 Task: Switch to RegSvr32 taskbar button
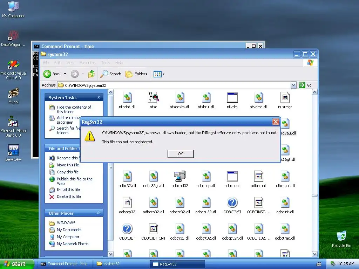pyautogui.click(x=177, y=264)
